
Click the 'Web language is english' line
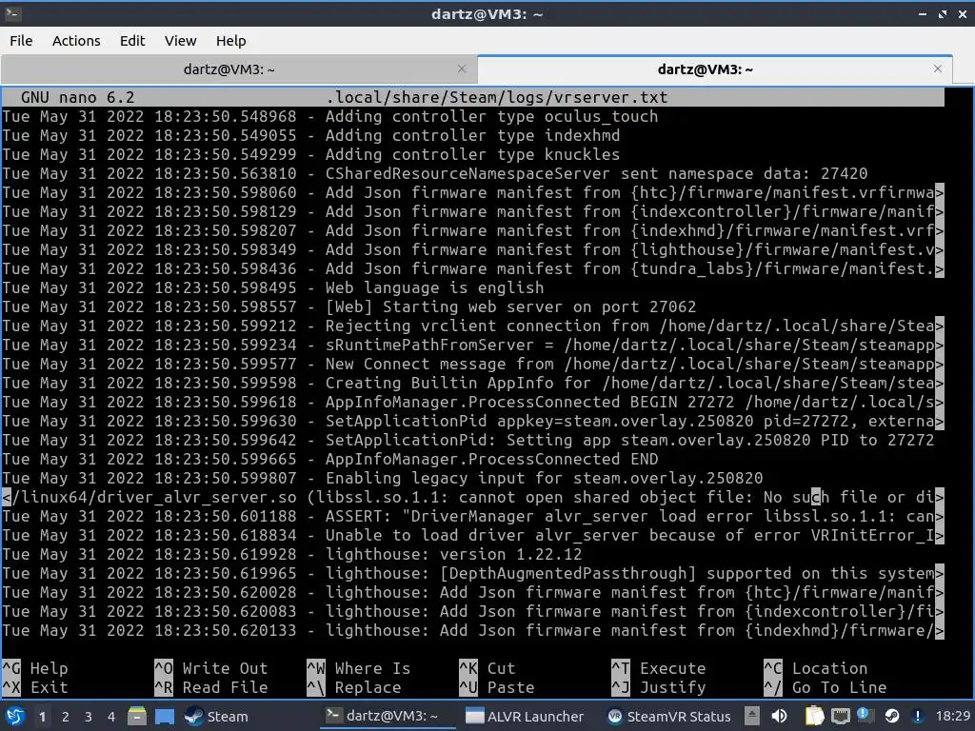click(273, 287)
